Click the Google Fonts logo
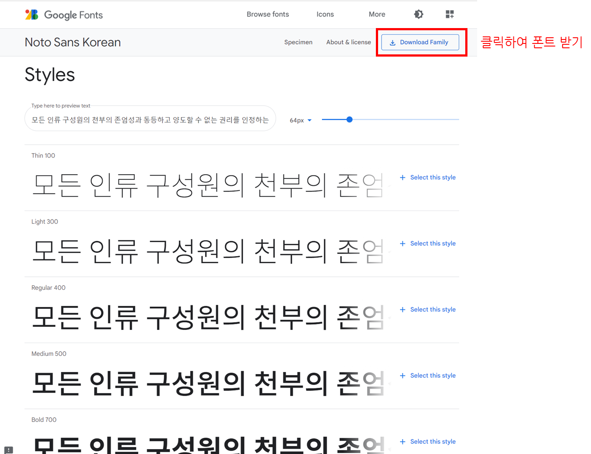The image size is (591, 454). coord(64,14)
